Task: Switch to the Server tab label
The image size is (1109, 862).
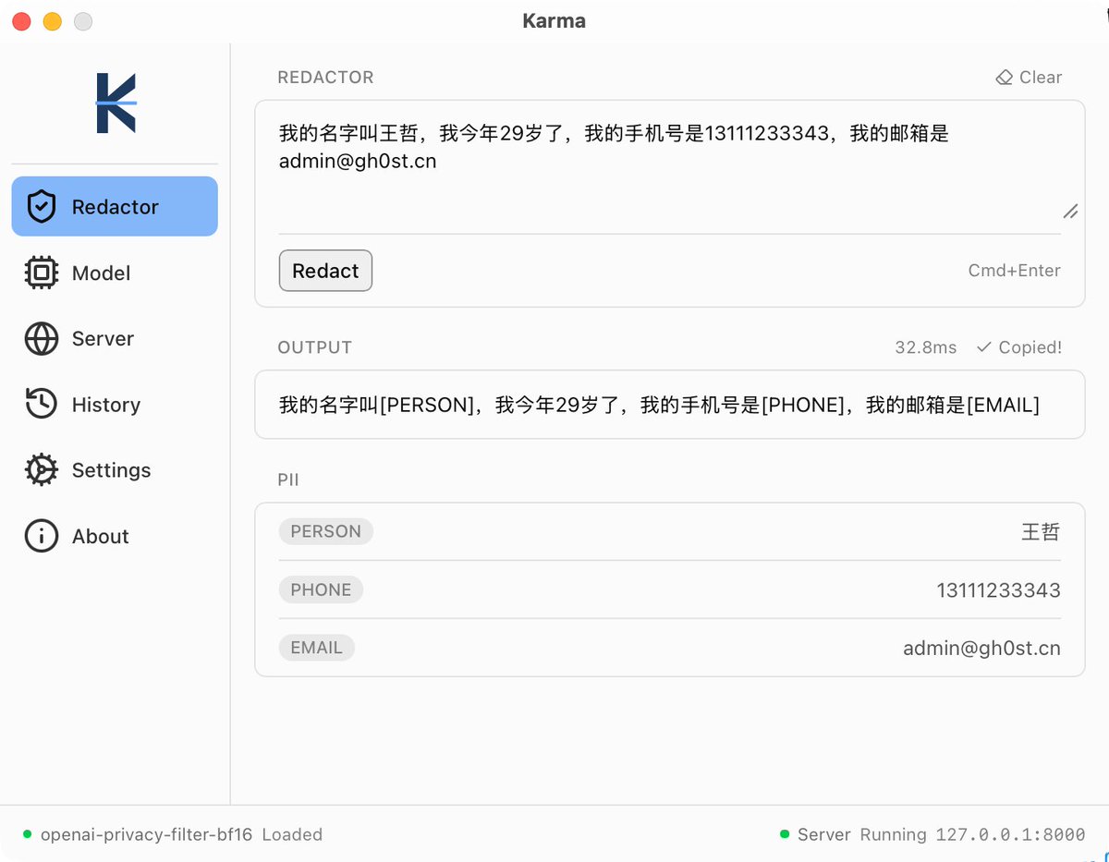Action: (103, 339)
